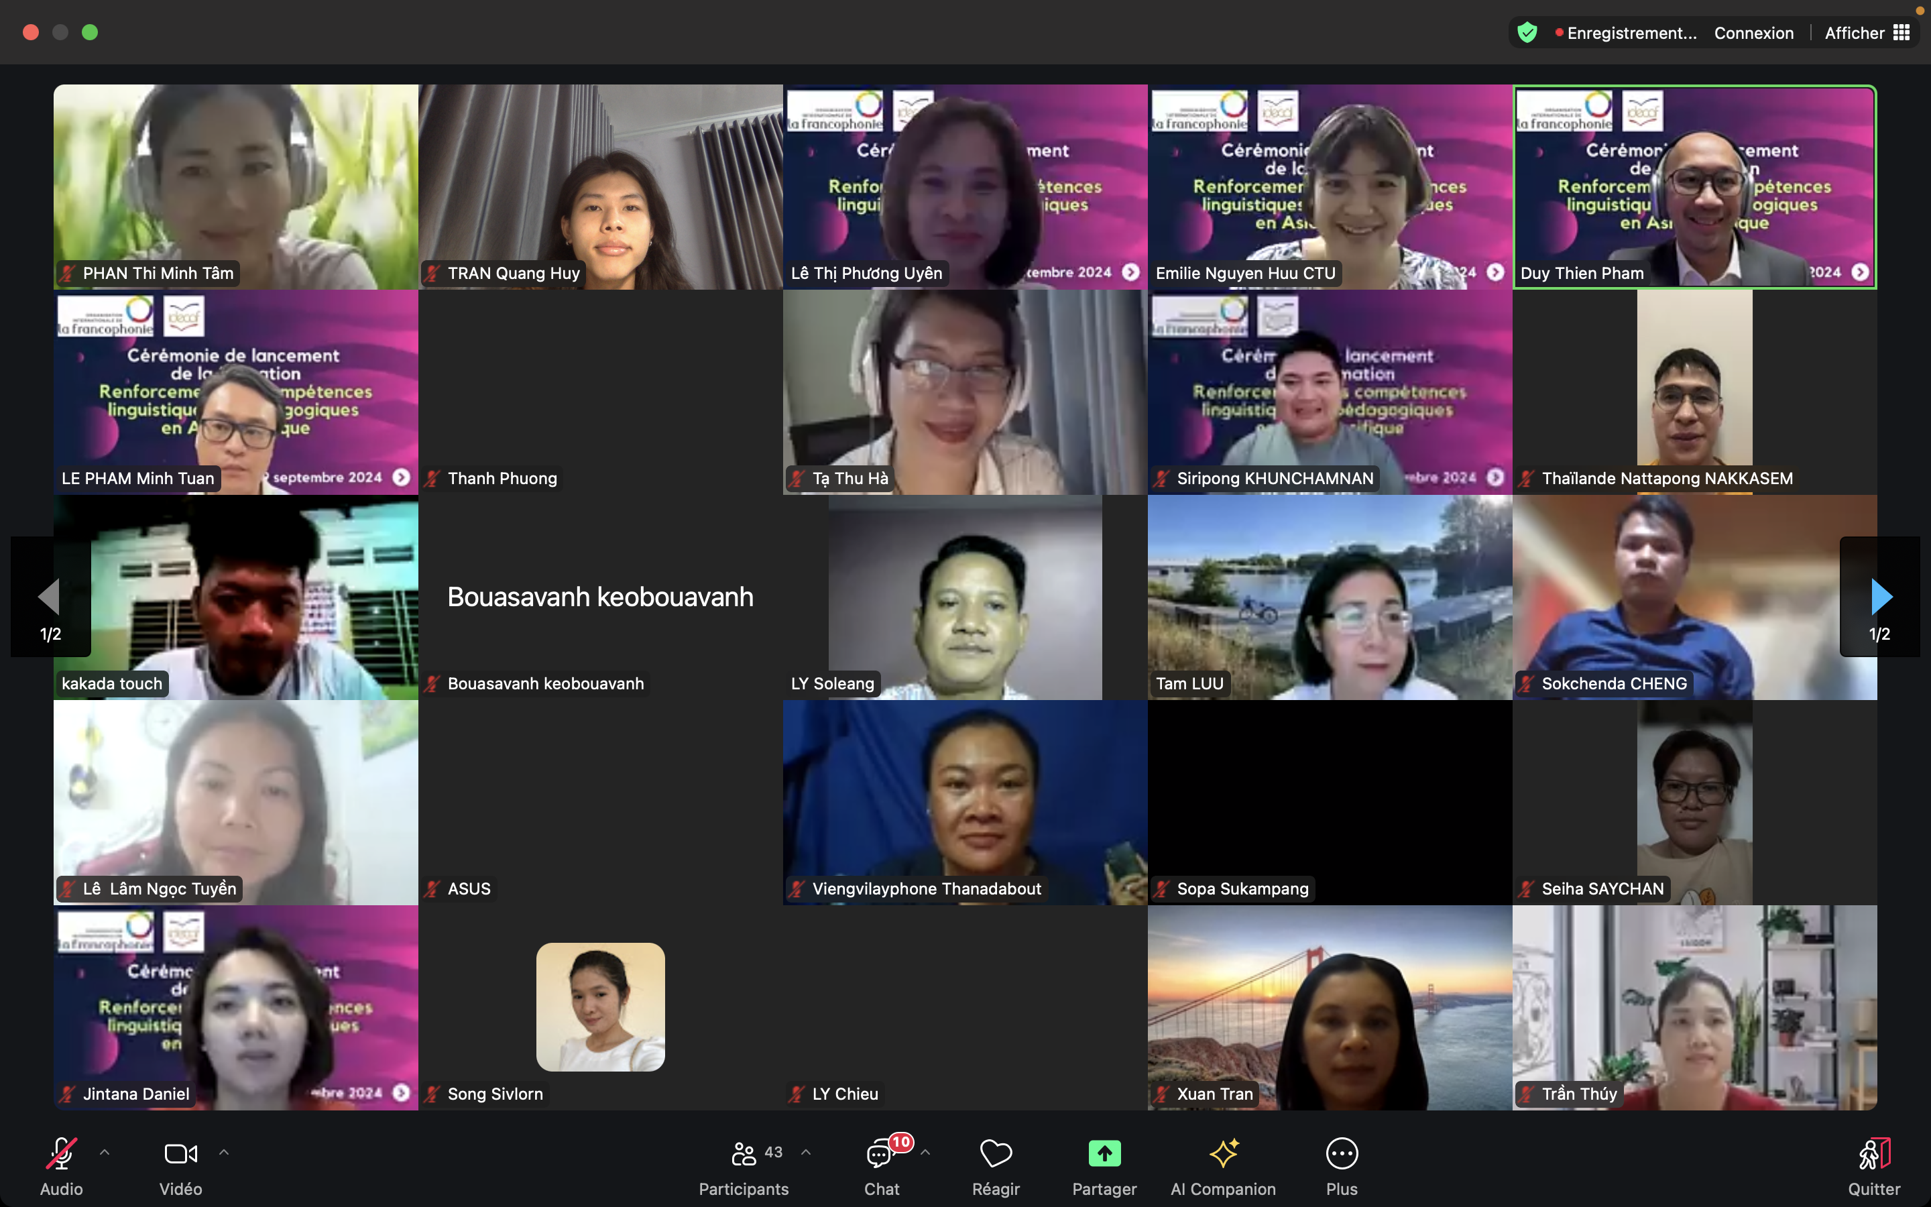The width and height of the screenshot is (1931, 1207).
Task: Go to next gallery page with the blue arrow
Action: [x=1881, y=596]
